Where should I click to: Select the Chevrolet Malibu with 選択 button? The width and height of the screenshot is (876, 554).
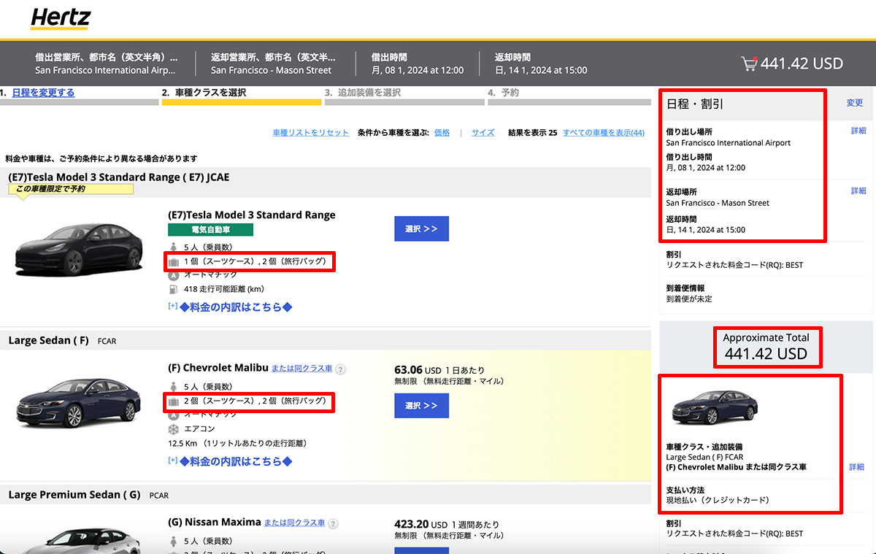pos(421,405)
